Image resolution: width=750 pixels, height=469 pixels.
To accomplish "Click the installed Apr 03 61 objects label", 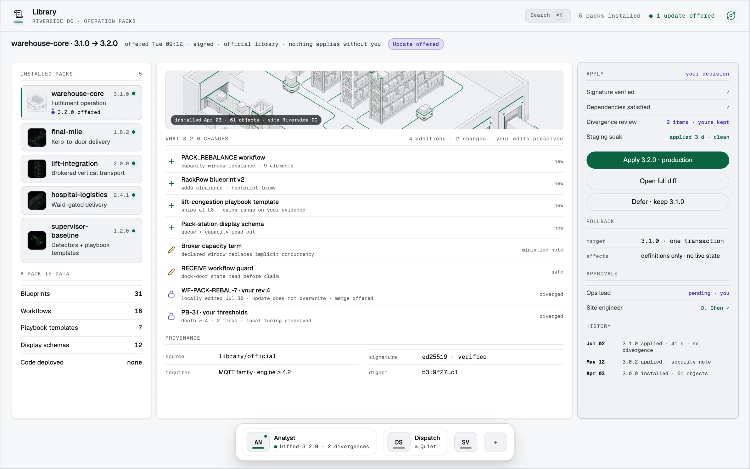I will (x=246, y=120).
